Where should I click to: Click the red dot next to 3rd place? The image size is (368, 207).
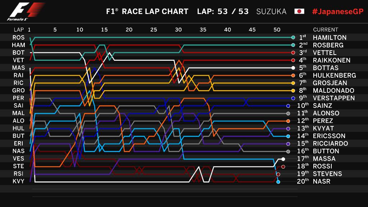pyautogui.click(x=293, y=53)
